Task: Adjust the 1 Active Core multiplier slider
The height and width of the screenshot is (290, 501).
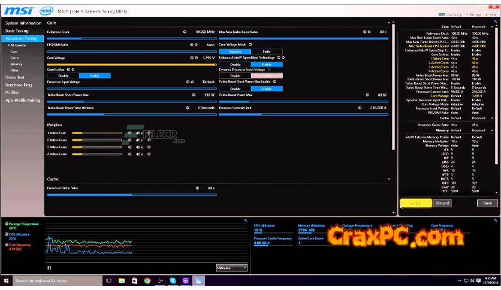Action: tap(97, 133)
